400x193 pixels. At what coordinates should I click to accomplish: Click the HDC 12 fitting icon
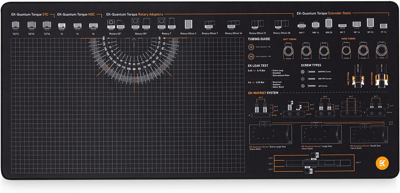(x=61, y=26)
